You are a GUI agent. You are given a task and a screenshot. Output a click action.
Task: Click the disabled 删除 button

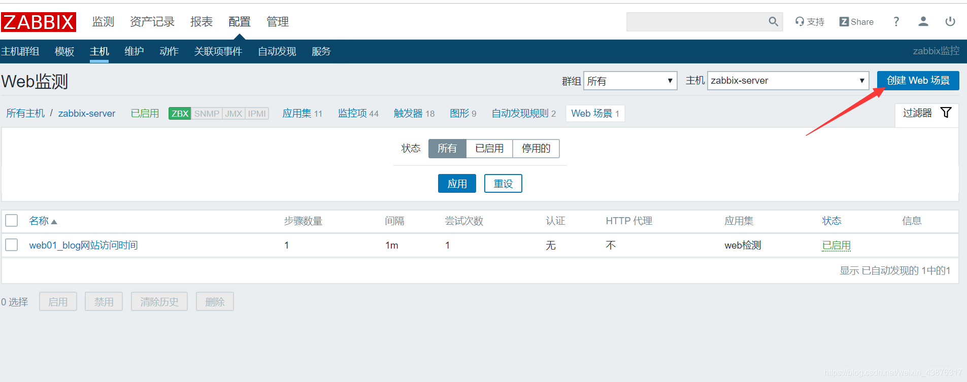coord(215,302)
